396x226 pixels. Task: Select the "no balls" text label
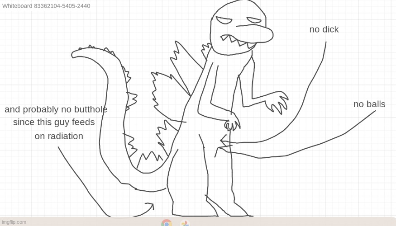tap(369, 104)
